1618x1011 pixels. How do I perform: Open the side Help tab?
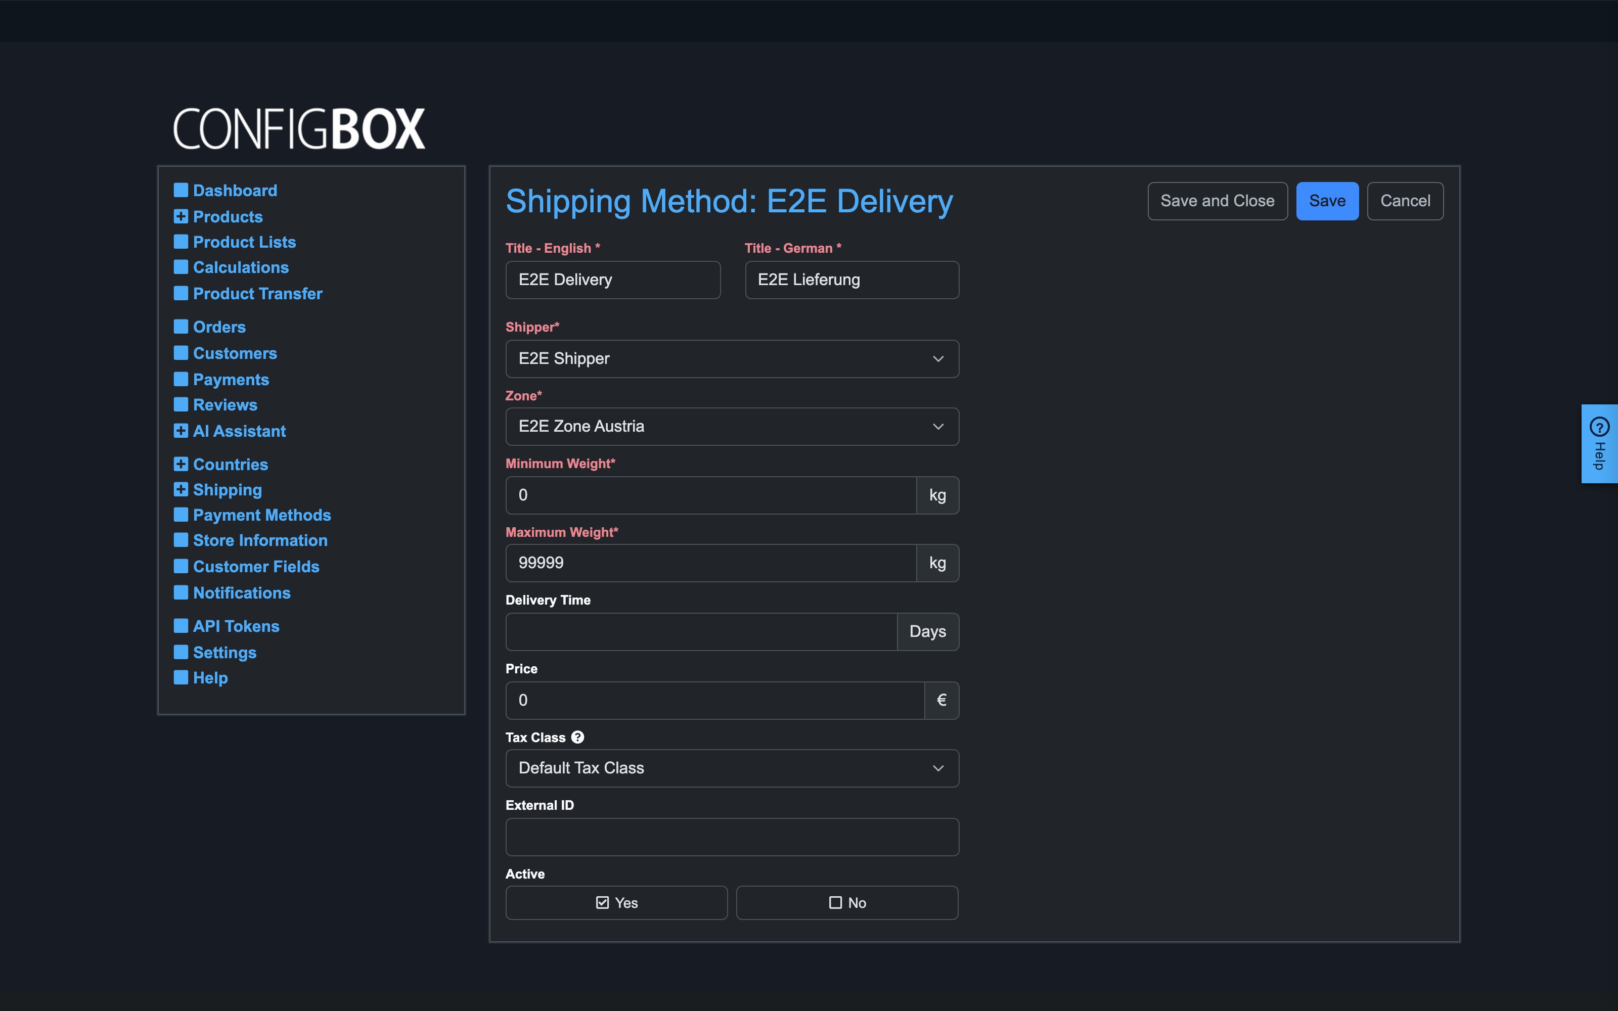[1599, 443]
